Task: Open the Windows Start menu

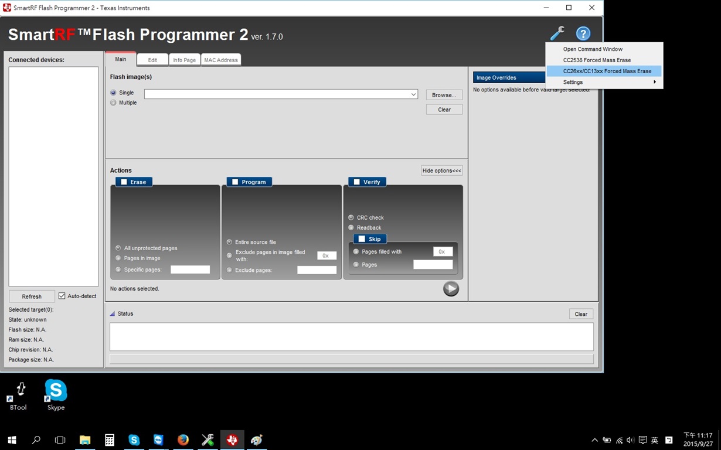Action: pos(12,439)
